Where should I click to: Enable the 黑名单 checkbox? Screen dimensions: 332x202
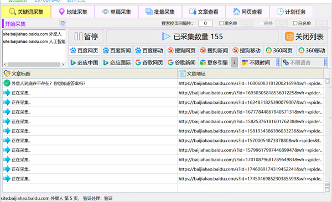coord(221,23)
